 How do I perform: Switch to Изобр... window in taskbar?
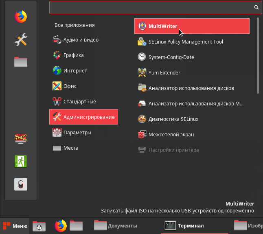click(x=248, y=226)
